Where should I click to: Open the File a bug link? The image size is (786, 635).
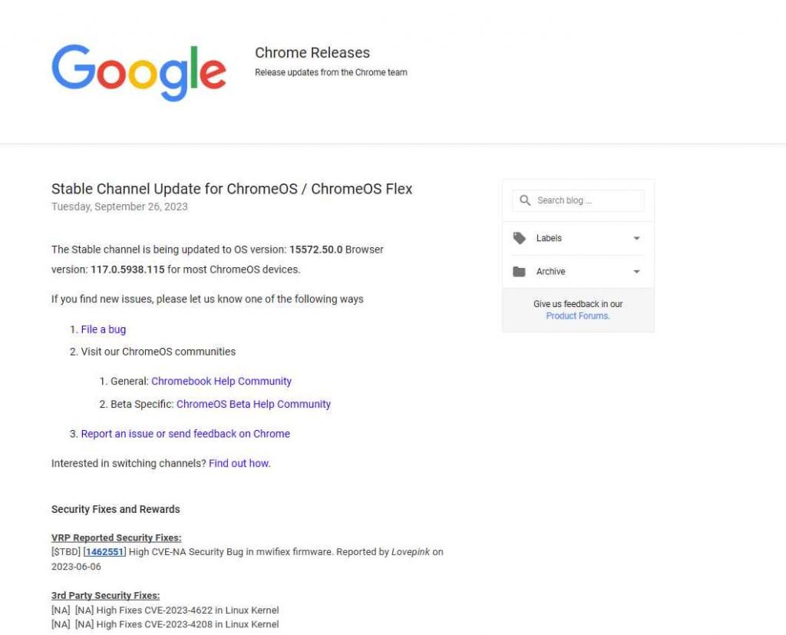[x=104, y=329]
